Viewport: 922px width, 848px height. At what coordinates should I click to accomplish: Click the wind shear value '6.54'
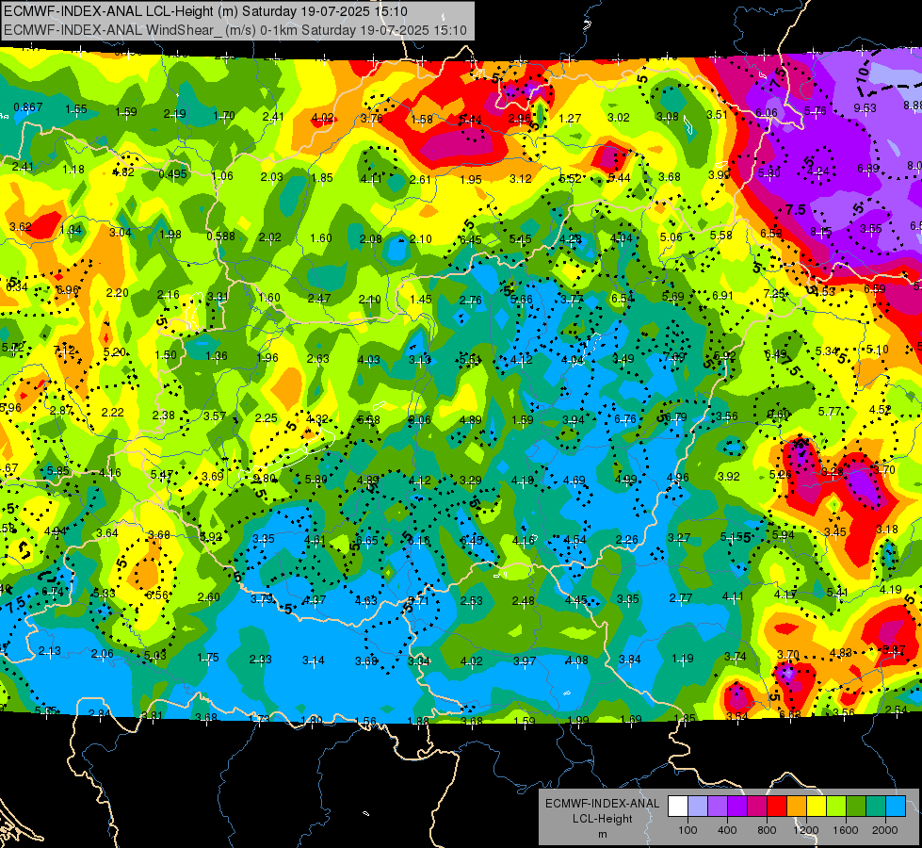click(623, 299)
